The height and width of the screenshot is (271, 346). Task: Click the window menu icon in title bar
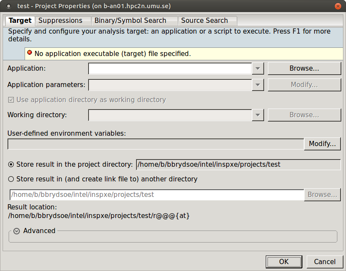[x=9, y=6]
